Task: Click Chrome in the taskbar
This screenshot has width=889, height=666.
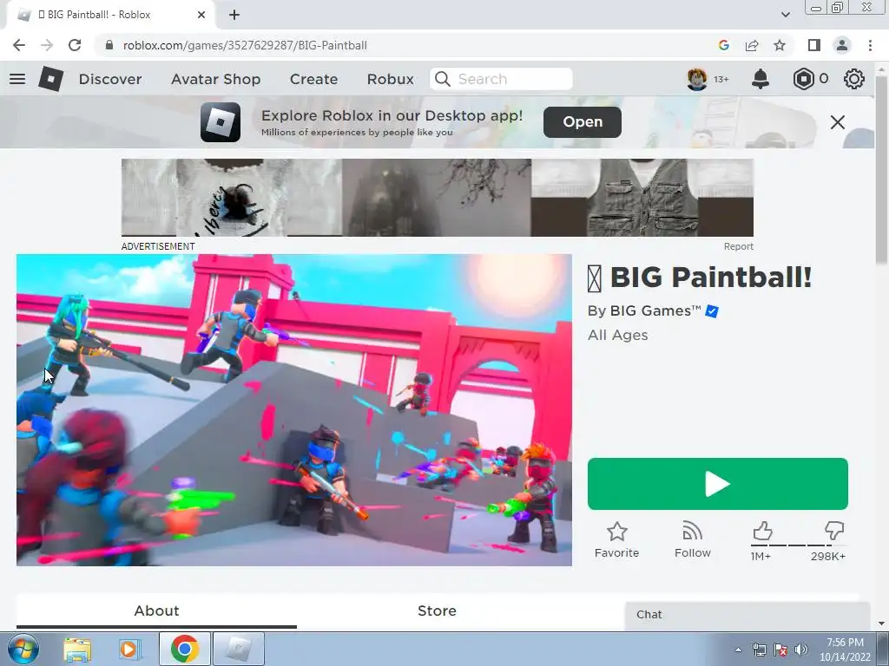Action: click(x=184, y=649)
